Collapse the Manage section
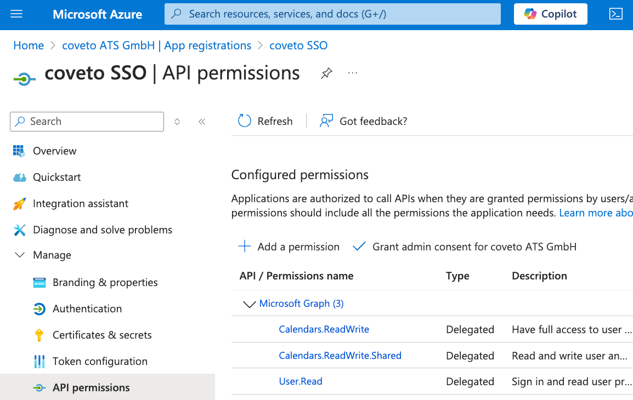The width and height of the screenshot is (633, 400). [x=19, y=255]
